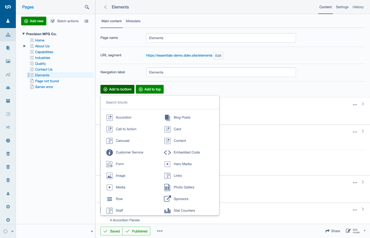Open the Files picture icon in left sidebar
This screenshot has height=238, width=370.
[x=8, y=61]
